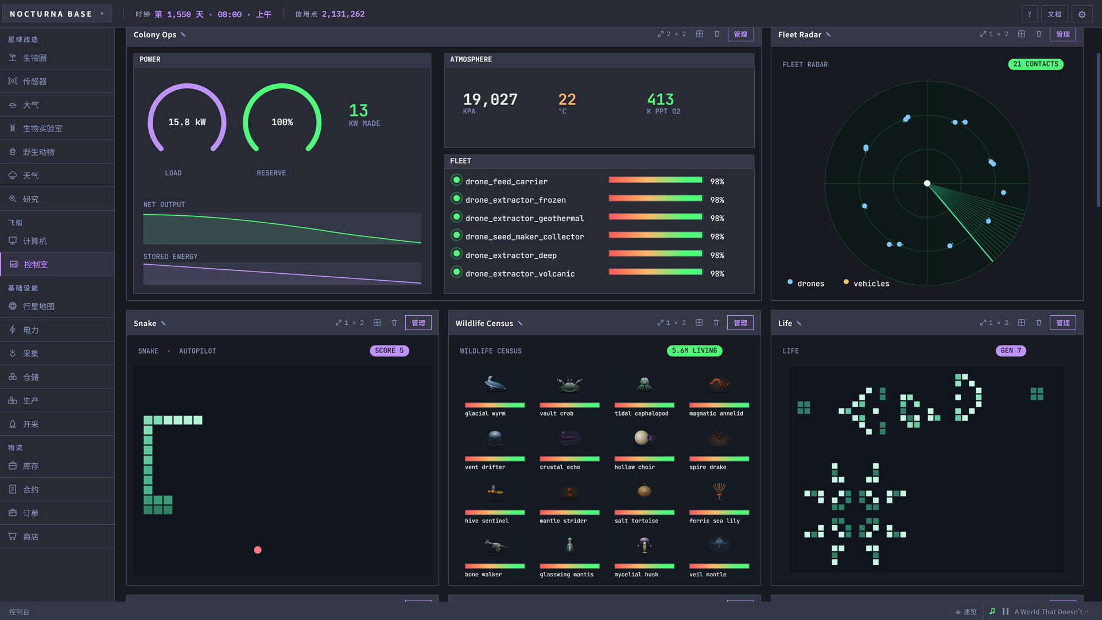Viewport: 1102px width, 620px height.
Task: Click the glacial wyrm health bar
Action: 494,405
